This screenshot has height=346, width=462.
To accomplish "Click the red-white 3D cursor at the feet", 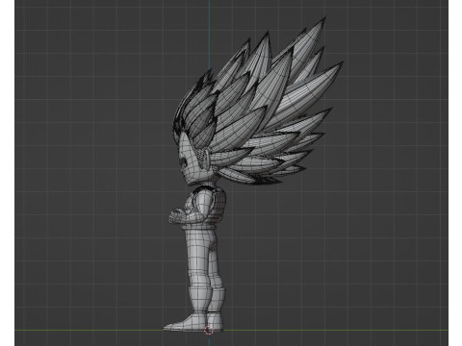I will (209, 331).
